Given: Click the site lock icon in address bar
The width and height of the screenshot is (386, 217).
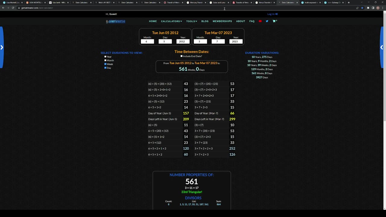Looking at the screenshot, I should pos(19,8).
